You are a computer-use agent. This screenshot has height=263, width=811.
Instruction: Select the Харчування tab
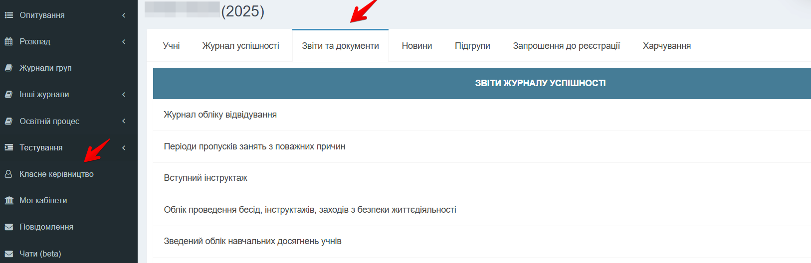pyautogui.click(x=666, y=46)
